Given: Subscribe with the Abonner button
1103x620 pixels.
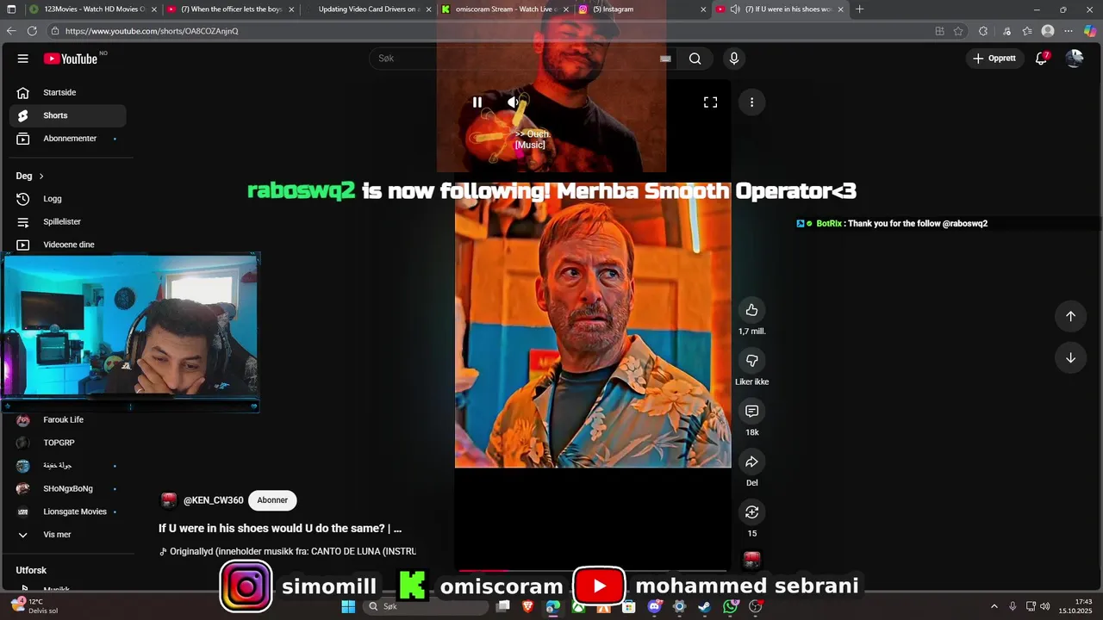Looking at the screenshot, I should (x=272, y=500).
